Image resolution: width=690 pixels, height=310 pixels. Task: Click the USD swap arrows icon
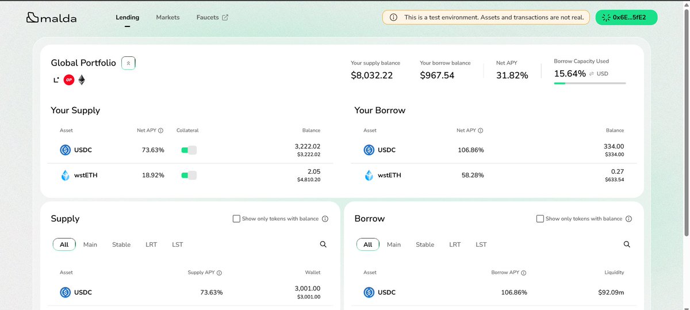click(592, 74)
